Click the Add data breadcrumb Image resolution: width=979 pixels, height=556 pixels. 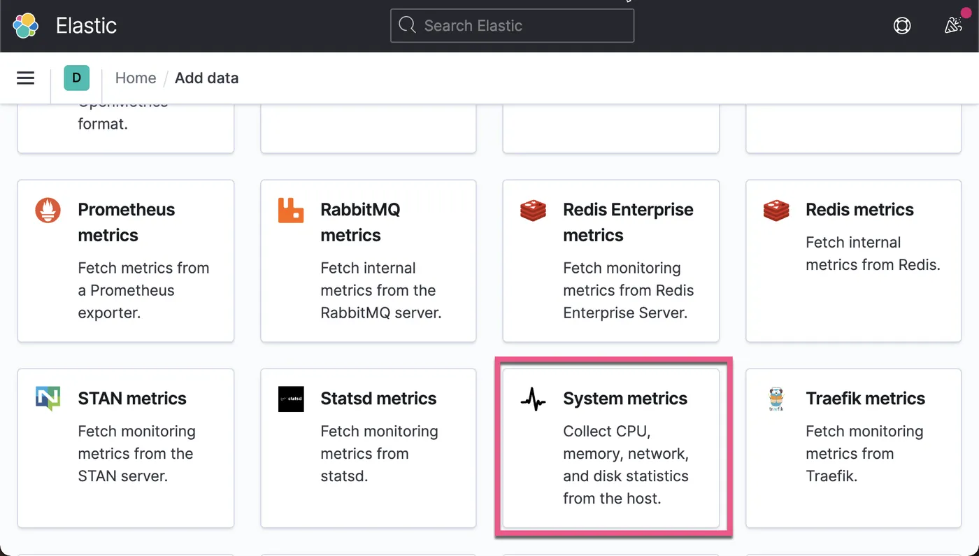206,78
